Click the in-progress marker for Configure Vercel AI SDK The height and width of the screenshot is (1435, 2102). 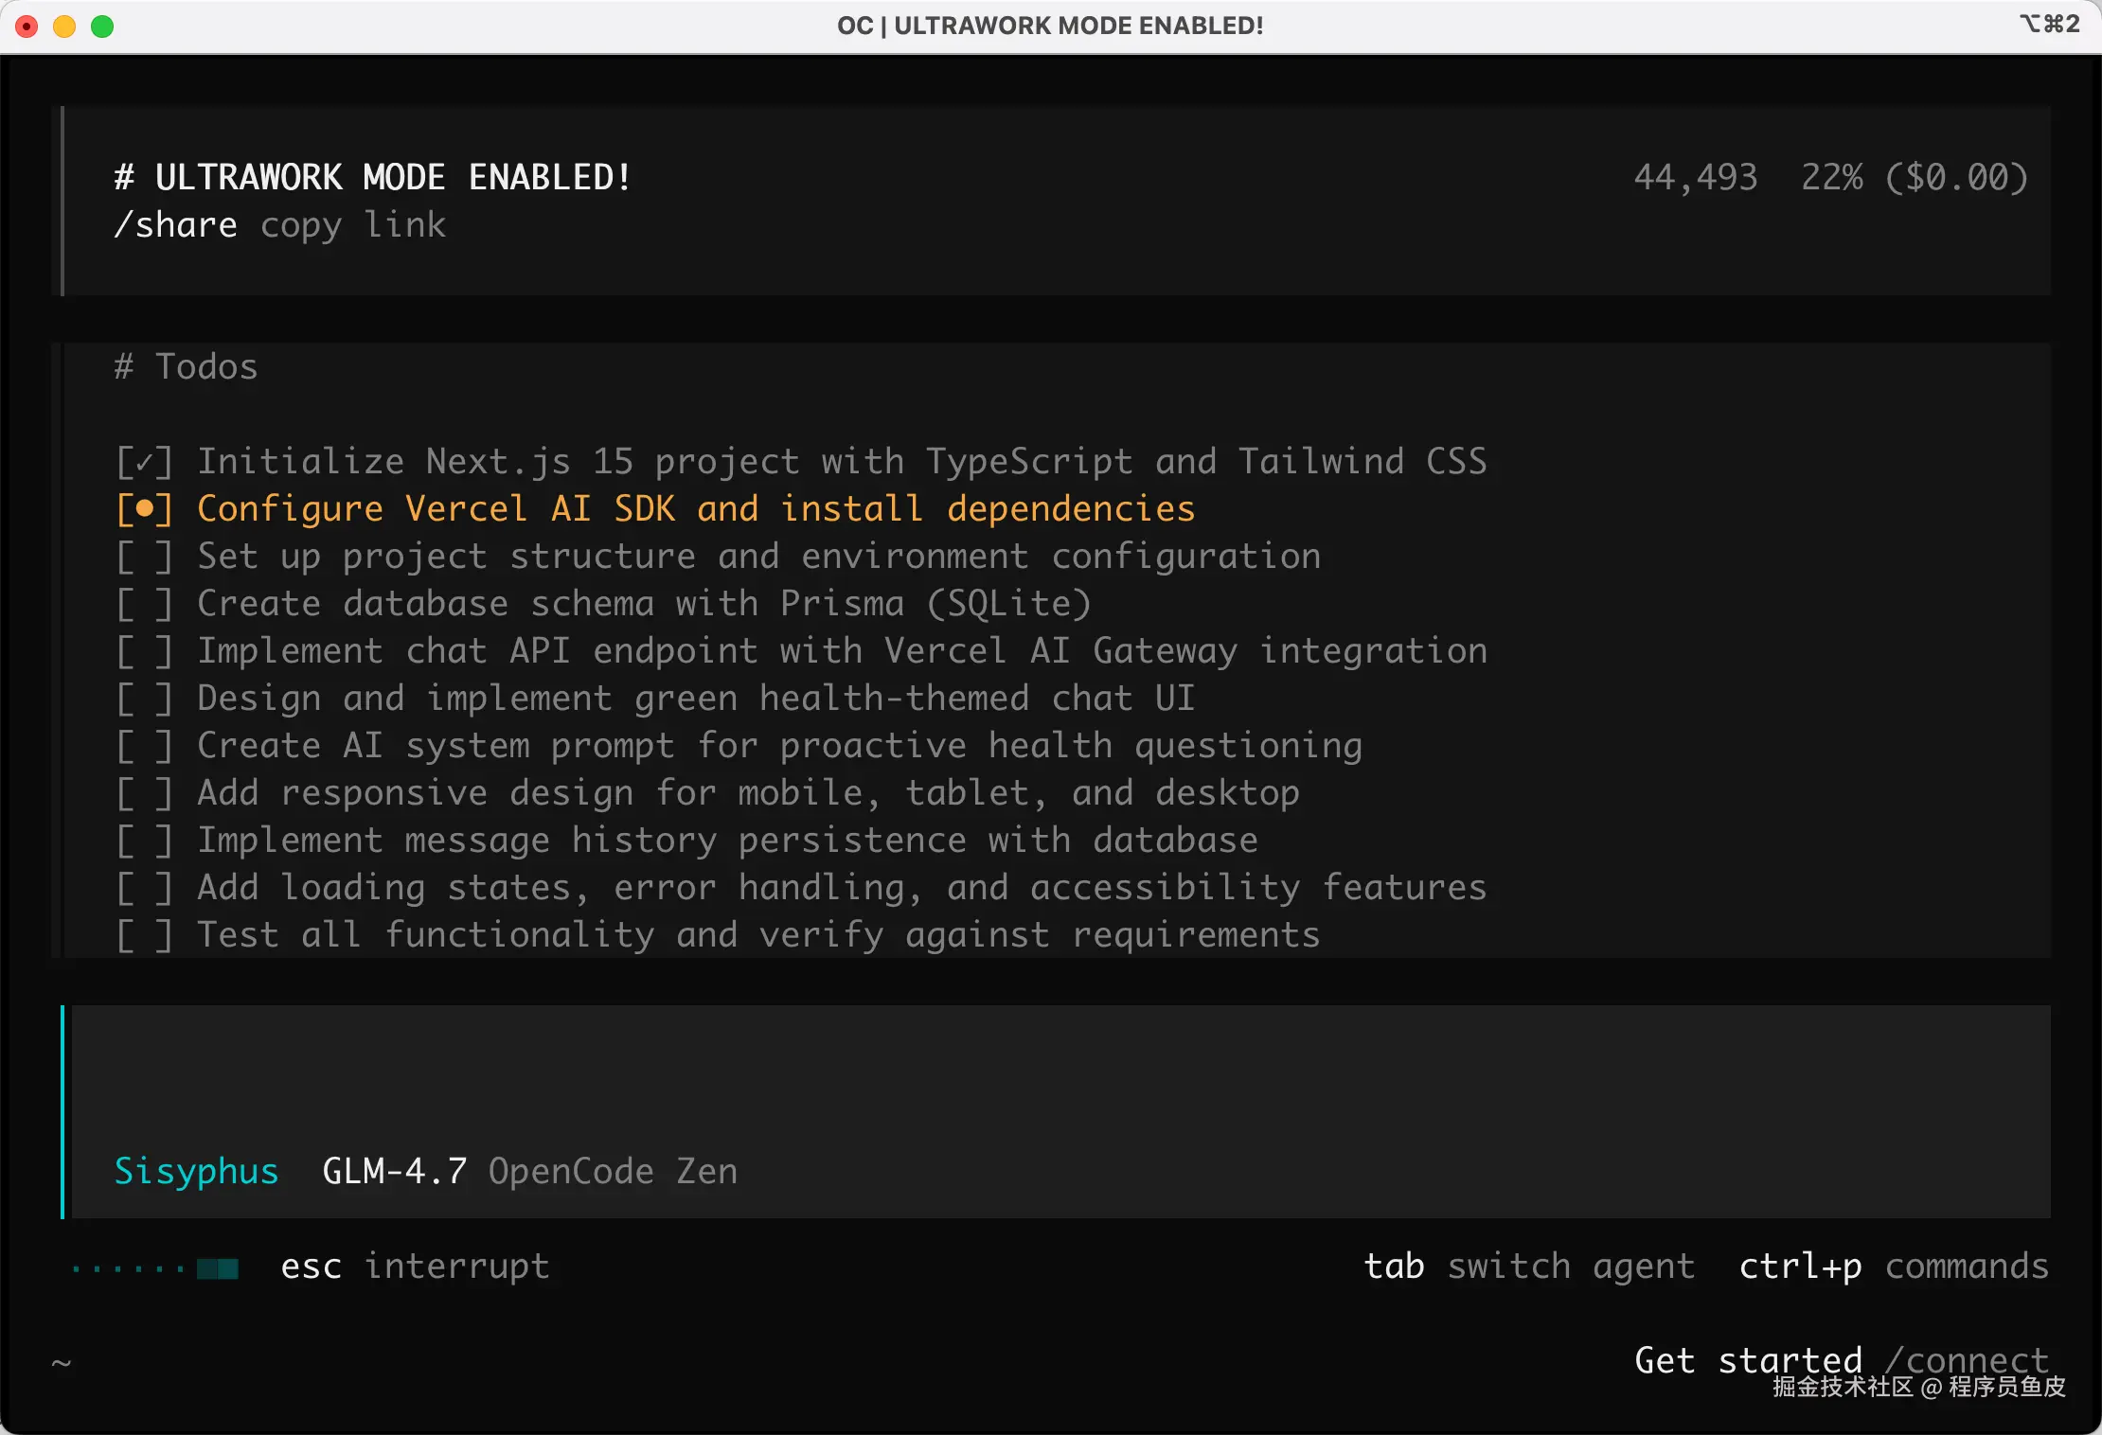point(144,509)
